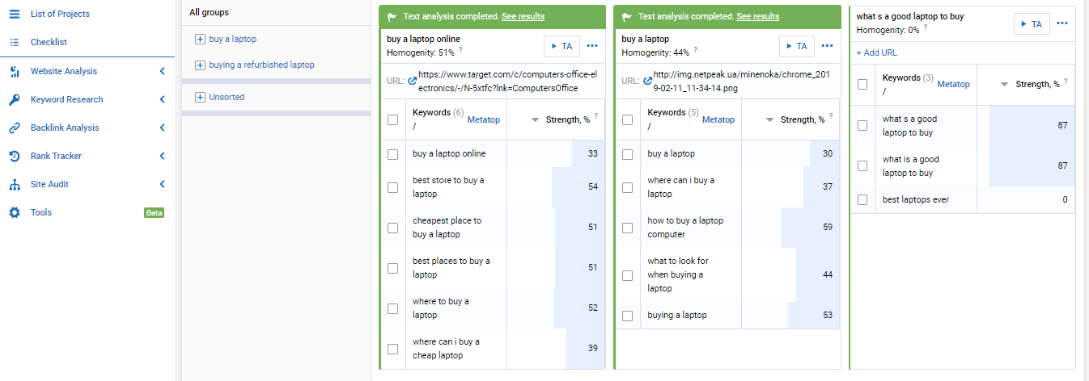The height and width of the screenshot is (381, 1089).
Task: Sort by Strength arrow in 'what s a good laptop' card
Action: (x=1004, y=84)
